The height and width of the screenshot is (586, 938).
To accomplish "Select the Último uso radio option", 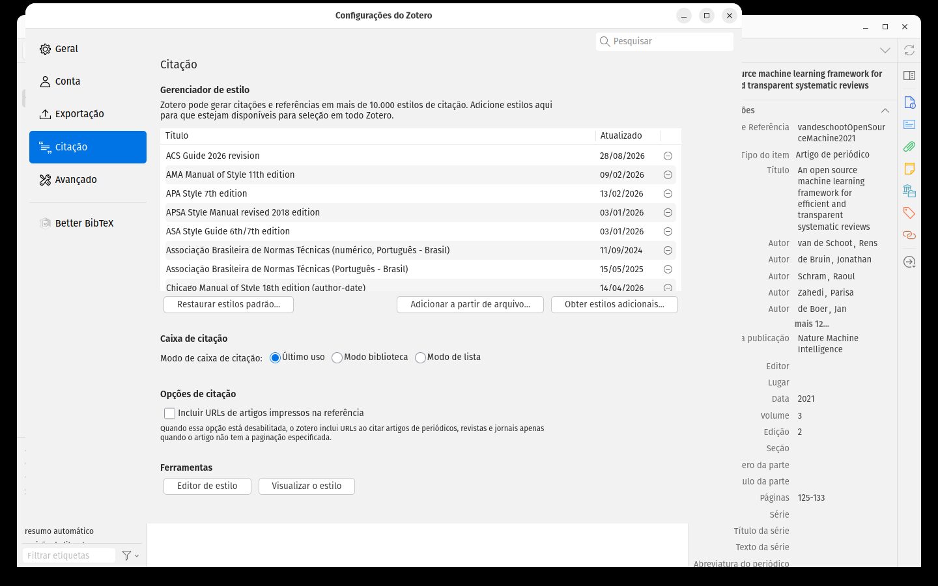I will (275, 357).
